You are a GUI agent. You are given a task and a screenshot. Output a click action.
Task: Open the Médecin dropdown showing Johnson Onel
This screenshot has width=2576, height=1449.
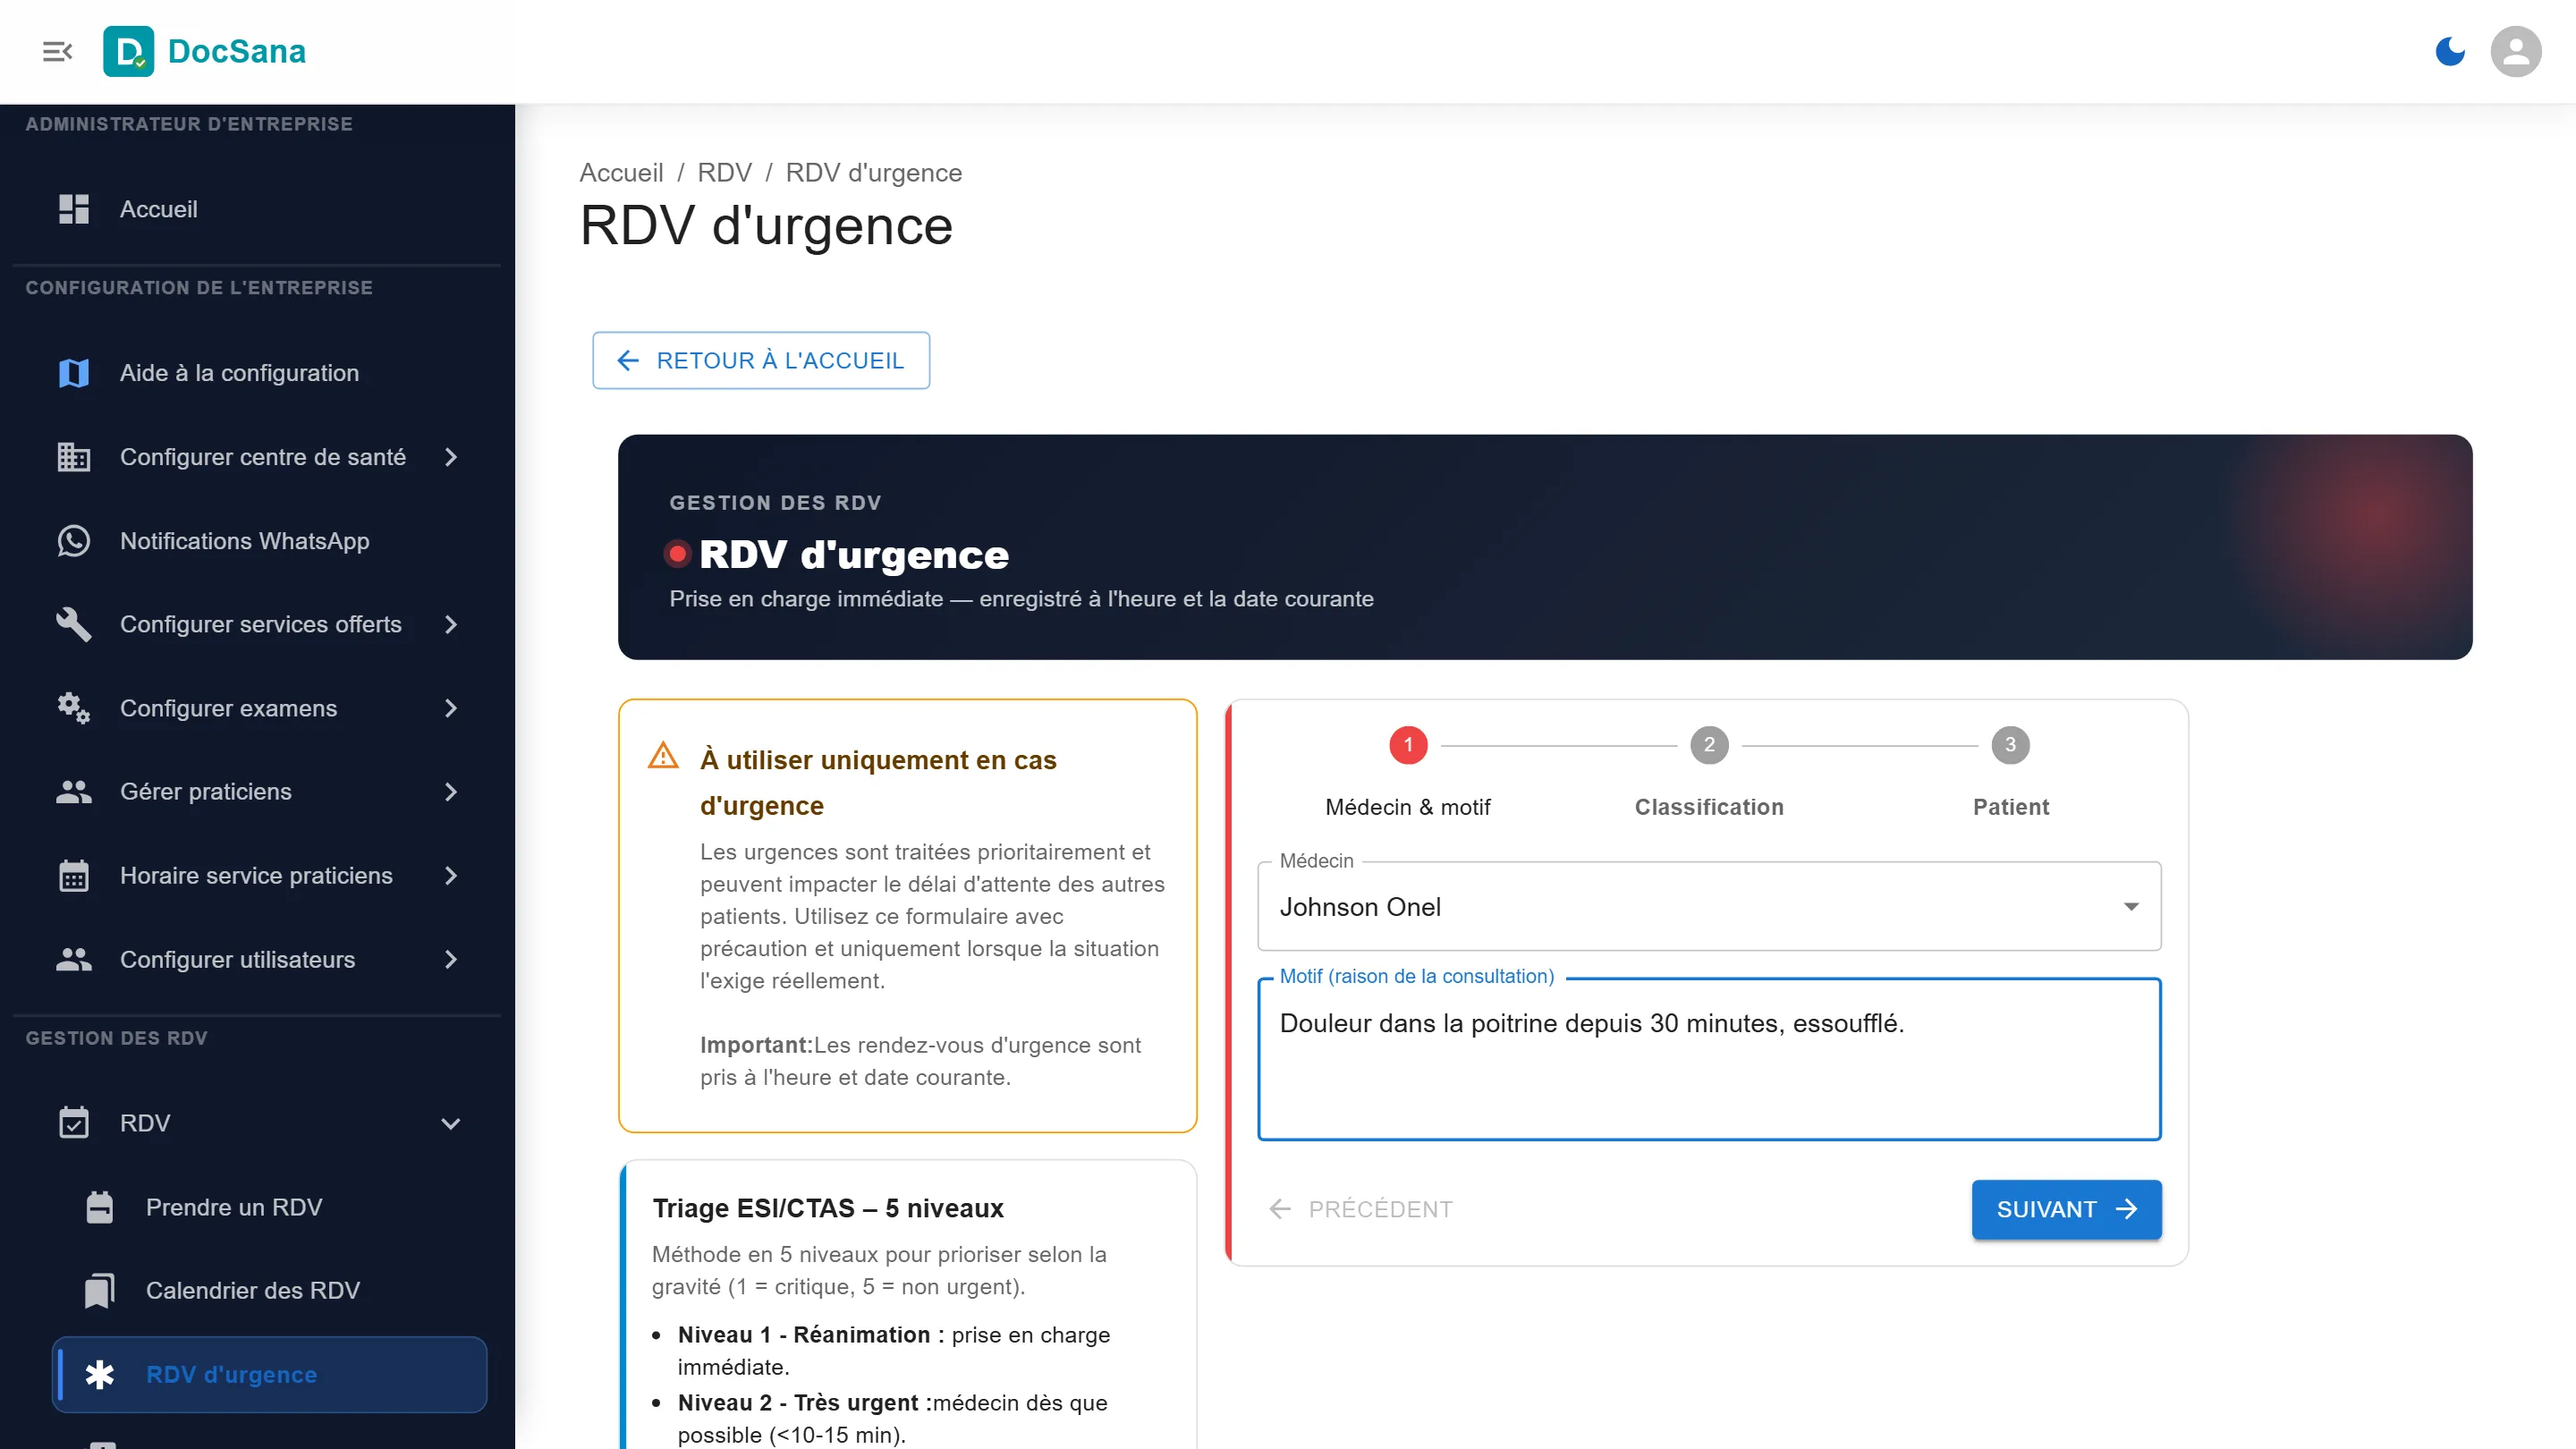(1709, 907)
